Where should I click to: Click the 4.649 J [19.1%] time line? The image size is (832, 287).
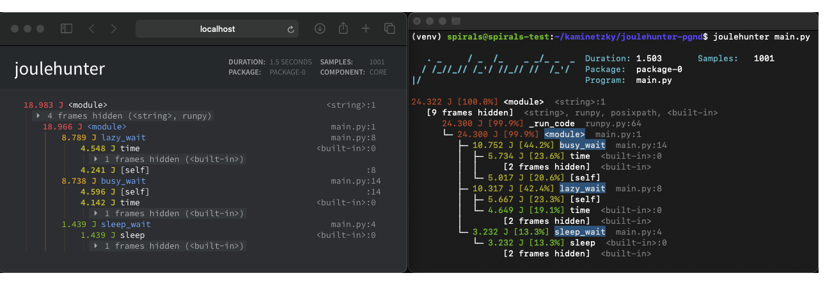coord(574,210)
